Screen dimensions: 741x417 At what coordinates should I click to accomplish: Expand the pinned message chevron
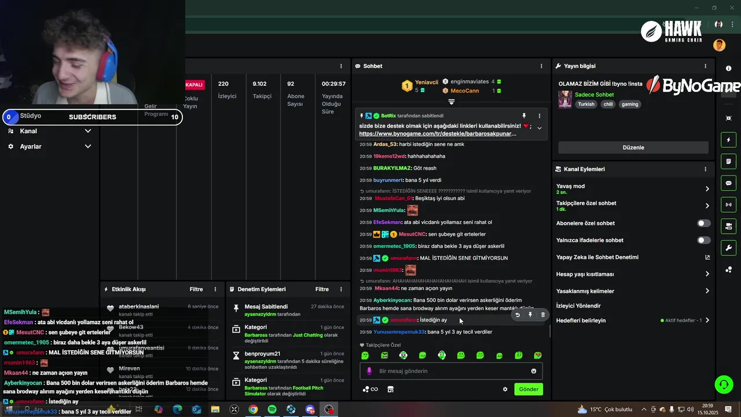pyautogui.click(x=540, y=128)
